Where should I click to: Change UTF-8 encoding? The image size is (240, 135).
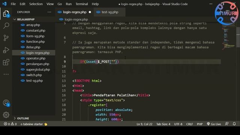click(x=178, y=124)
